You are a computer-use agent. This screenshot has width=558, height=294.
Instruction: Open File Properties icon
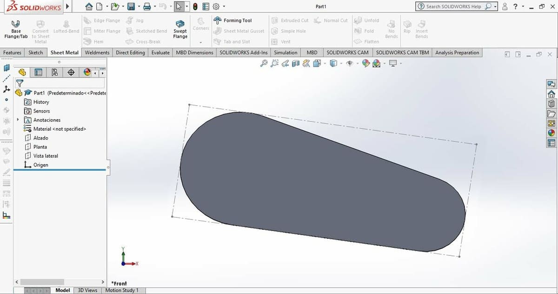[206, 7]
